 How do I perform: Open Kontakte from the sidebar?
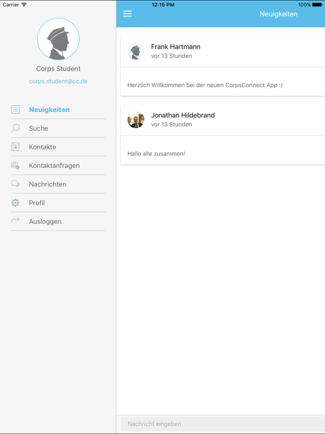[x=58, y=147]
